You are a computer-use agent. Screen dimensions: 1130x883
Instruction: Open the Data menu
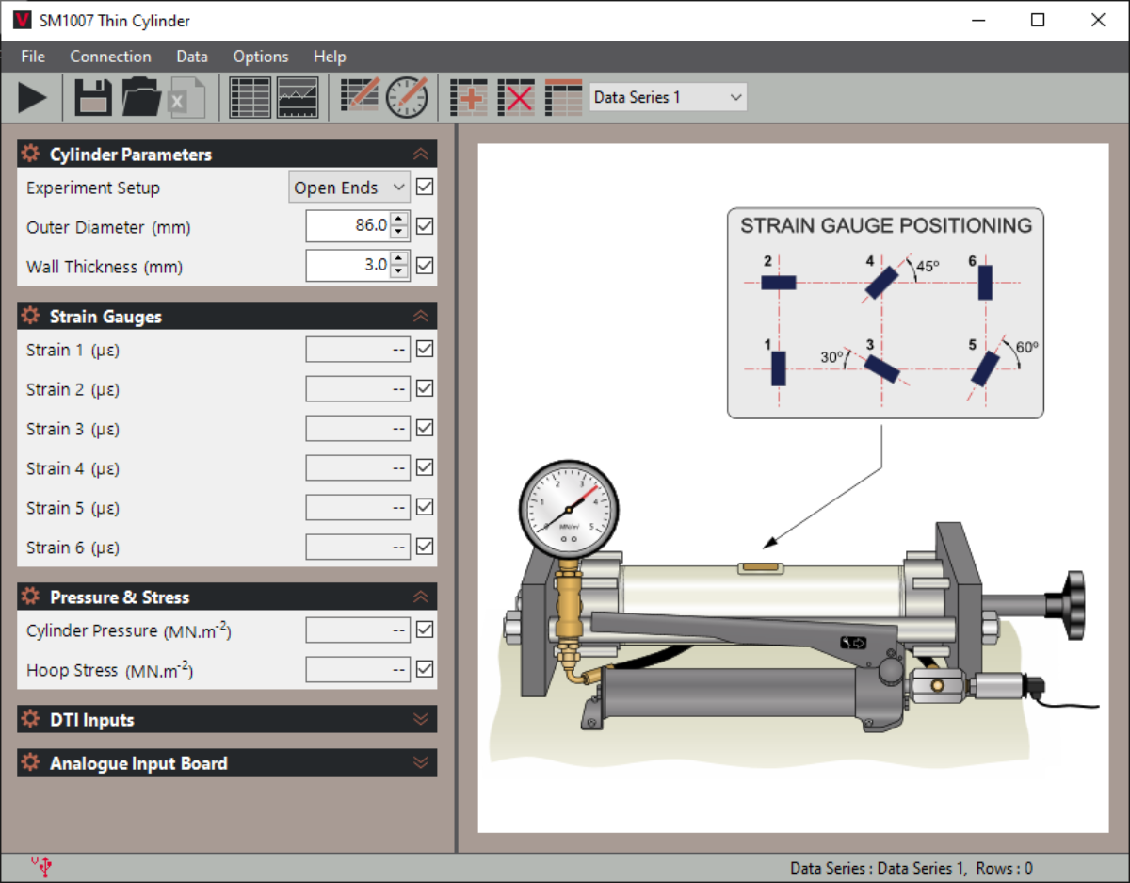pos(192,57)
